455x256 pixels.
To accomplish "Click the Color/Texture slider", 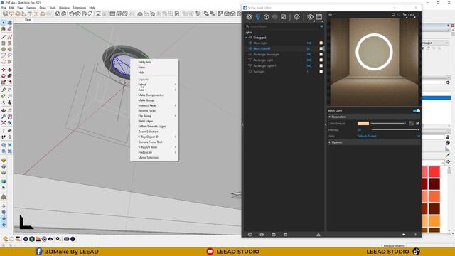I will coord(388,123).
